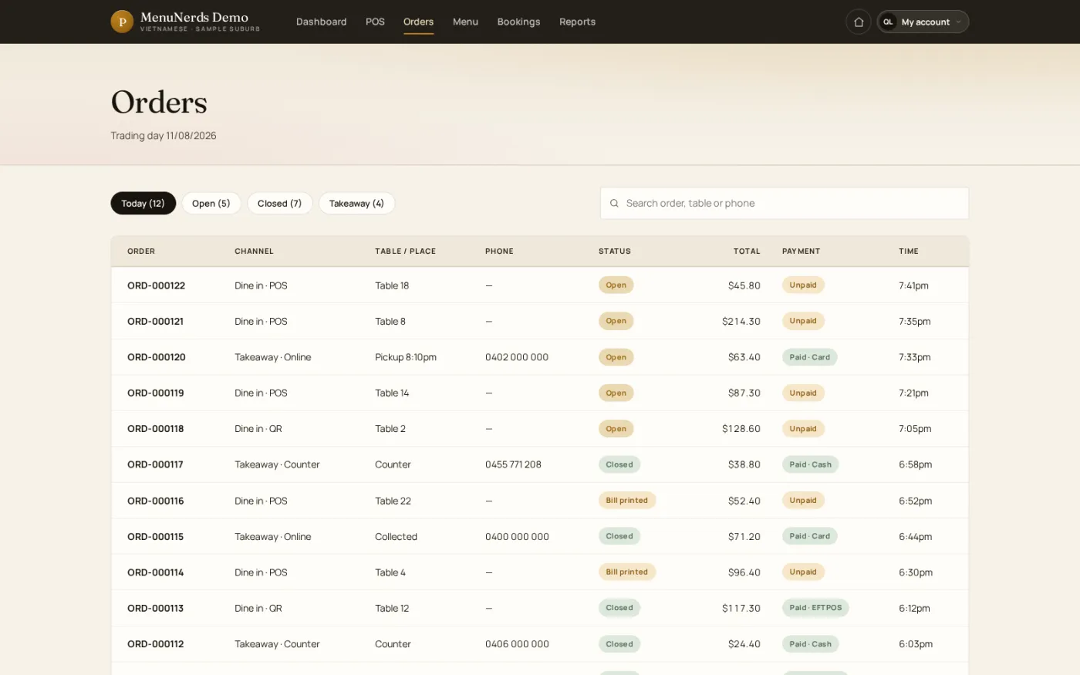Click Paid · Cash badge for ORD-000112

[810, 644]
